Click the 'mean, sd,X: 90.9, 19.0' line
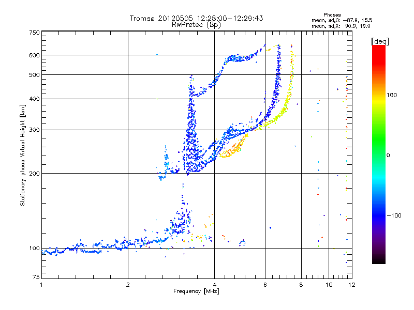Screen dimensions: 414x310 341,26
